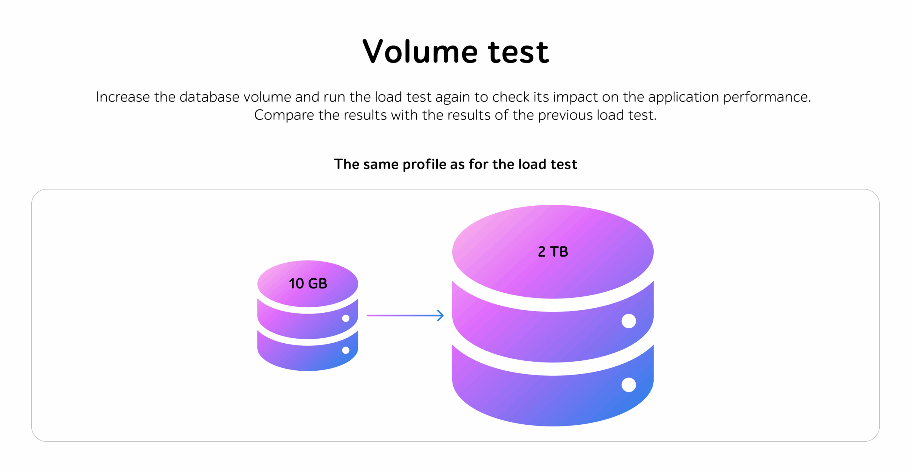Image resolution: width=911 pixels, height=473 pixels.
Task: Click "The same profile as for the load test"
Action: (455, 164)
